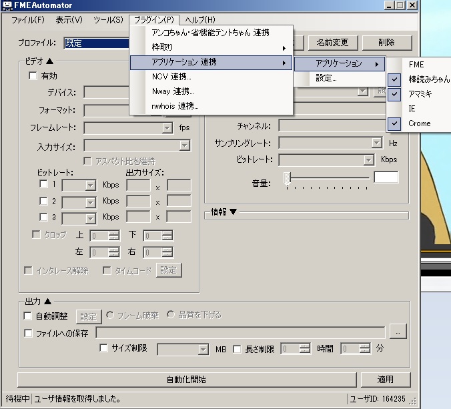
Task: Click the チャンネル field
Action: [x=332, y=126]
